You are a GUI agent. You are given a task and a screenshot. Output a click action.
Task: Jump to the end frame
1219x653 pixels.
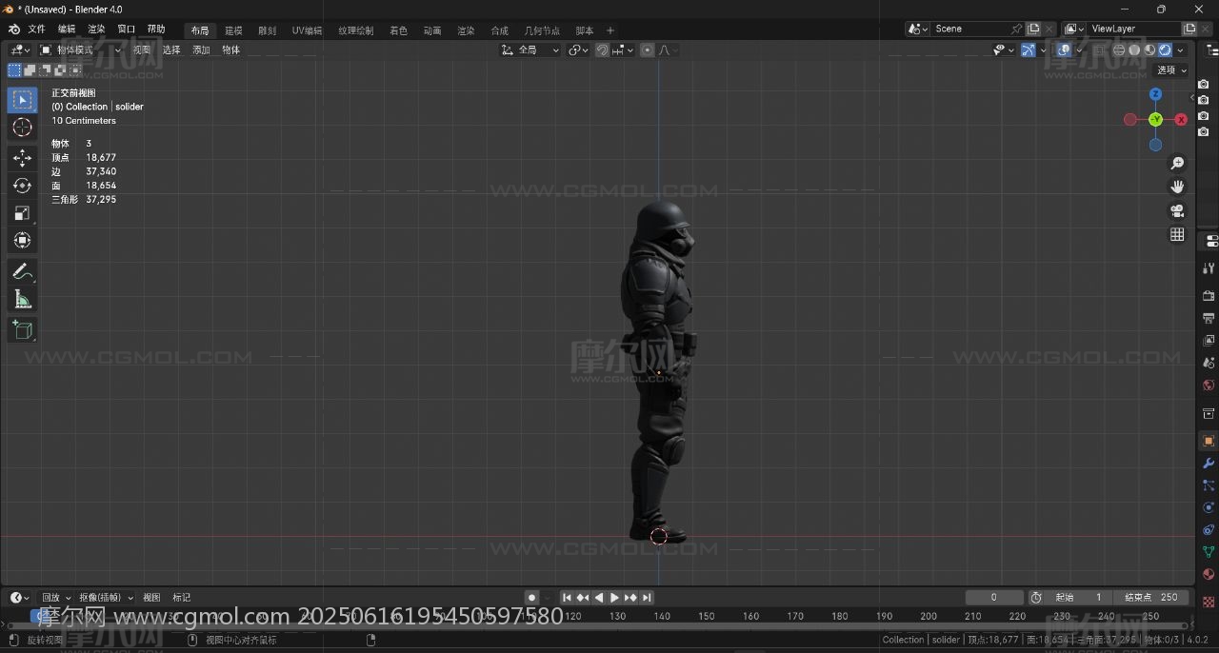click(x=647, y=598)
